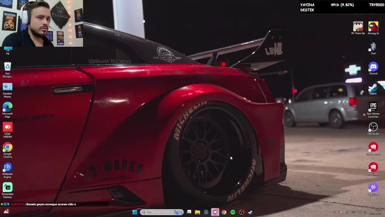Open Microsoft Store from taskbar
385x217 pixels.
(x=206, y=212)
